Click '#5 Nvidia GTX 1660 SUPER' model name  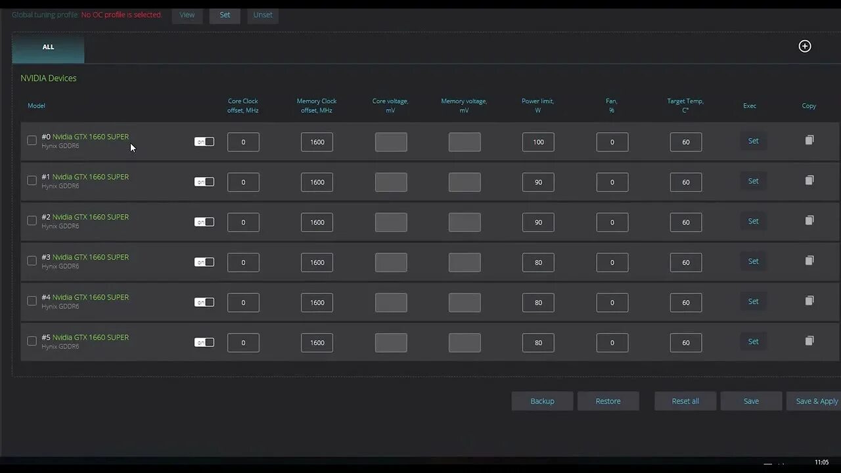point(85,337)
